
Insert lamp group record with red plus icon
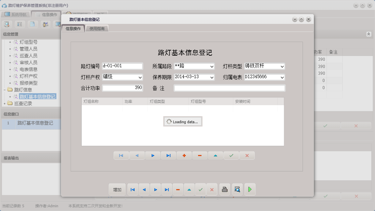click(184, 155)
